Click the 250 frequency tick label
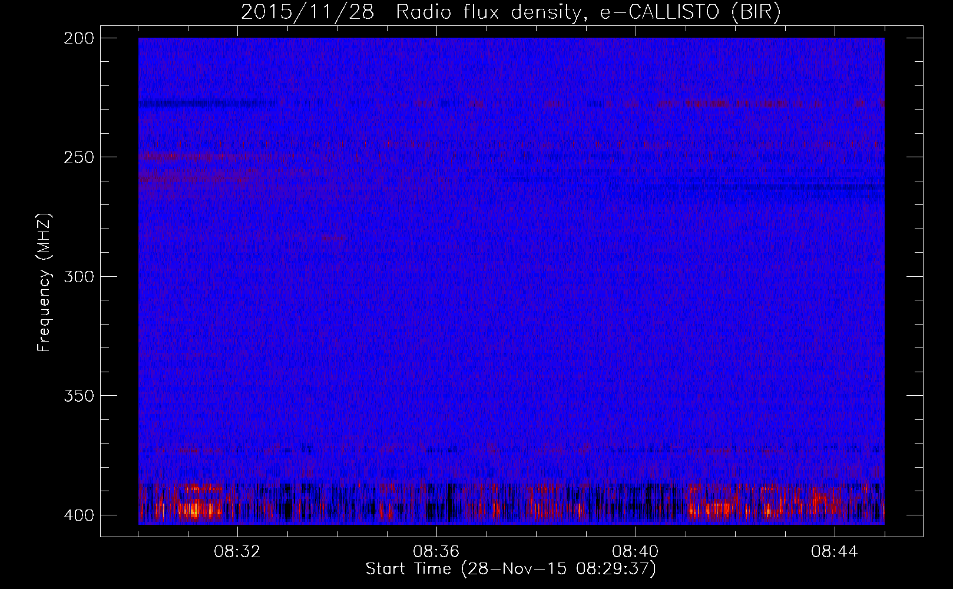 pos(78,157)
